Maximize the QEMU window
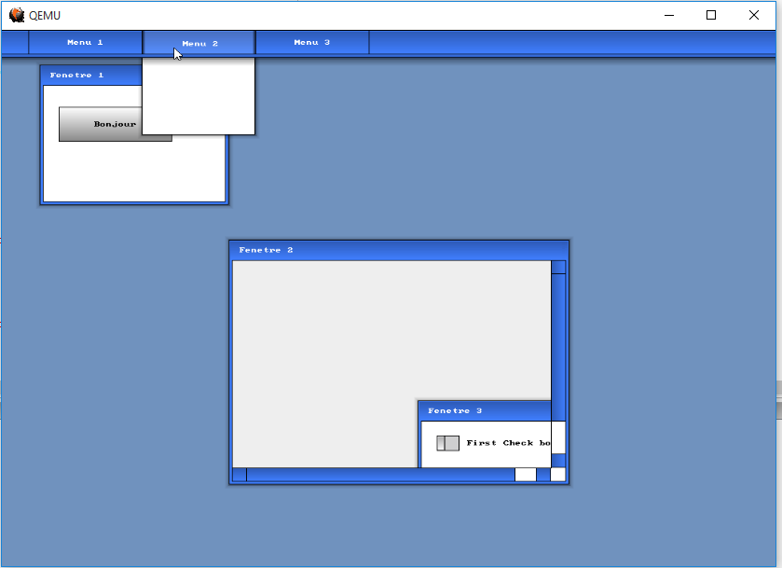The image size is (782, 568). coord(711,15)
